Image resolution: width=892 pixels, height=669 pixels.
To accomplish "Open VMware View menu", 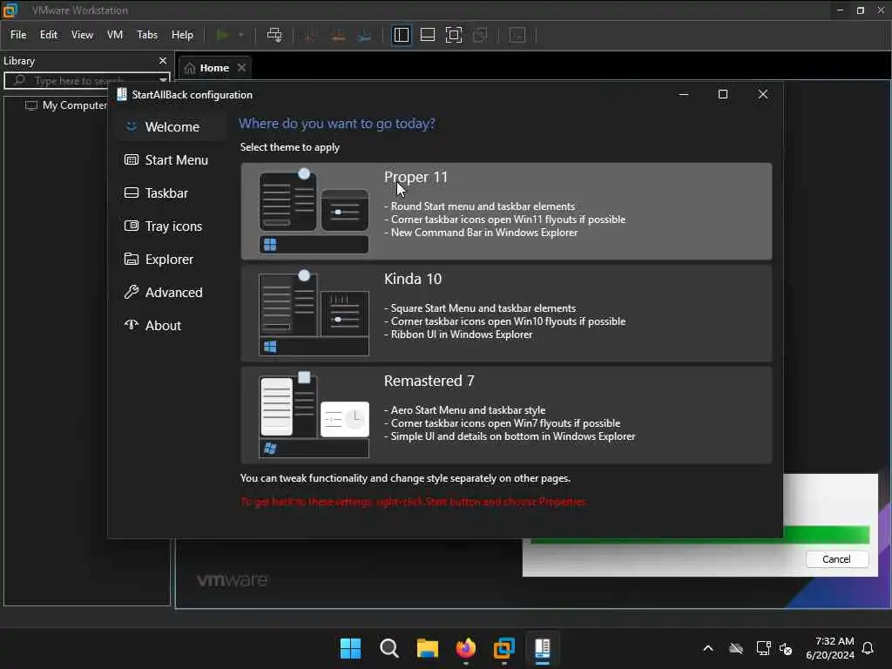I will [x=82, y=35].
